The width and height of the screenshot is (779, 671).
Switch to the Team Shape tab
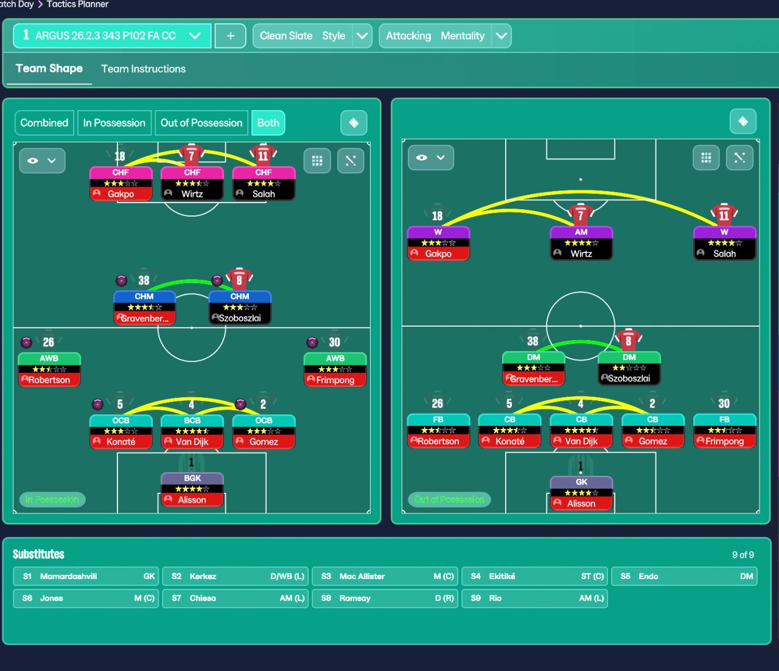pyautogui.click(x=49, y=69)
